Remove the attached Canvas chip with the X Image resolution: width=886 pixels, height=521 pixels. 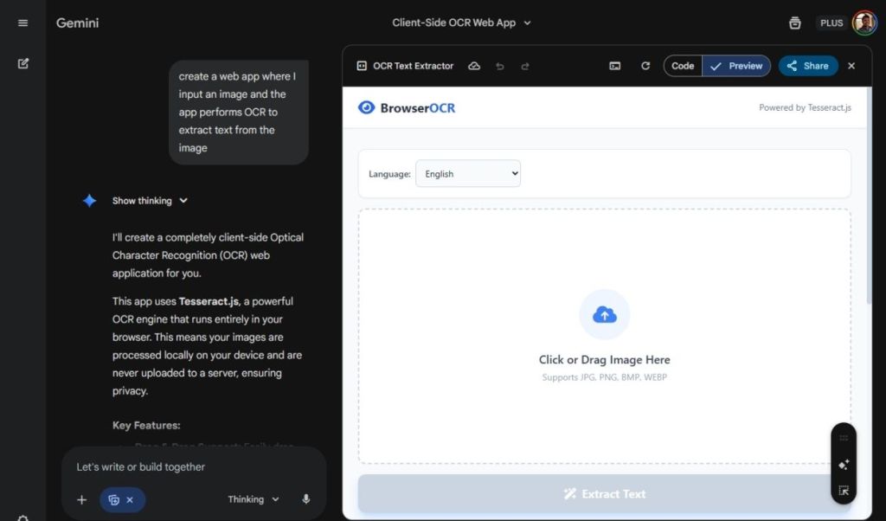(x=132, y=499)
